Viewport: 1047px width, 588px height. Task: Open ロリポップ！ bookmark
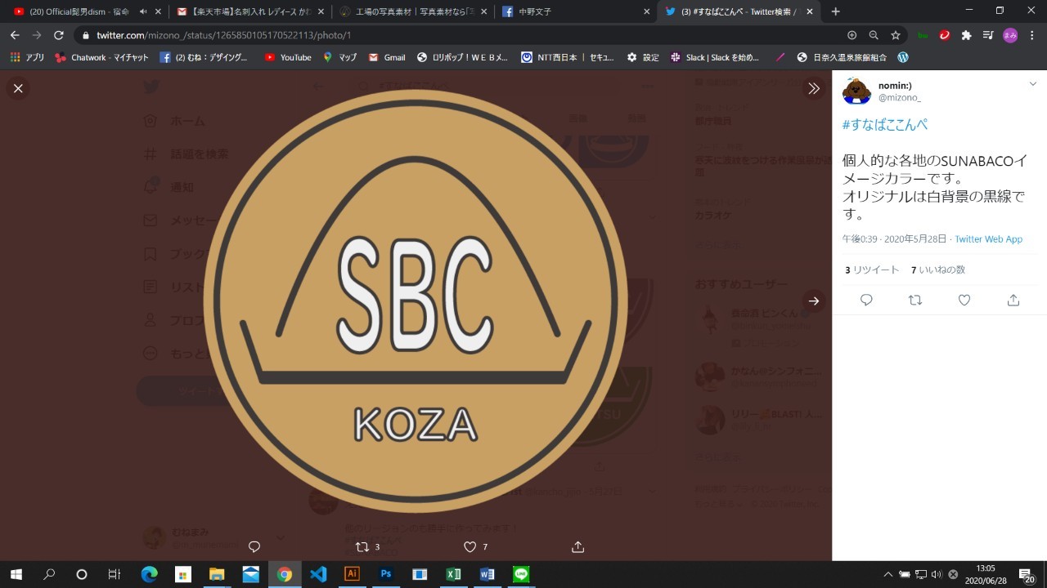(x=462, y=57)
